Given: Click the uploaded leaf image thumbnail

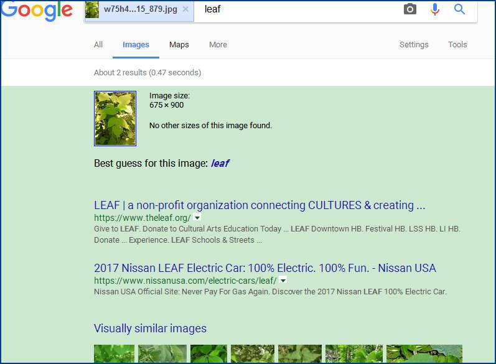Looking at the screenshot, I should (x=115, y=118).
